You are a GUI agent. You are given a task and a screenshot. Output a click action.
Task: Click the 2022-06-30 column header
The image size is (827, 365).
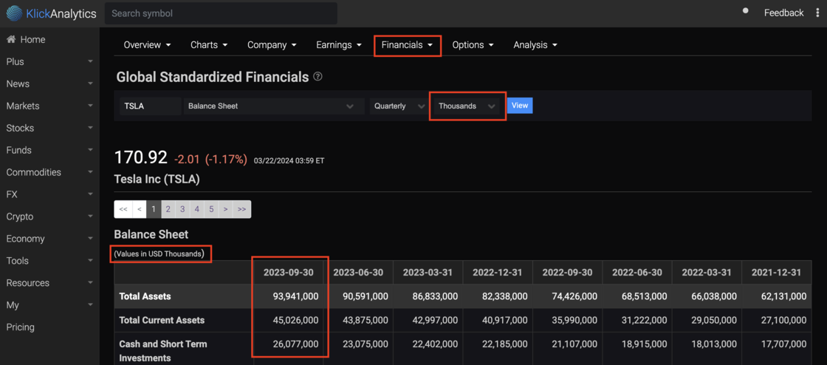pyautogui.click(x=637, y=273)
